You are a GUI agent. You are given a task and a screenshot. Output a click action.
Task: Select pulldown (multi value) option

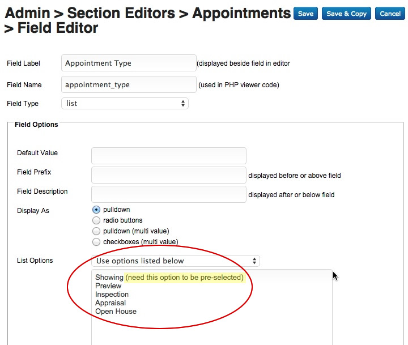tap(96, 231)
